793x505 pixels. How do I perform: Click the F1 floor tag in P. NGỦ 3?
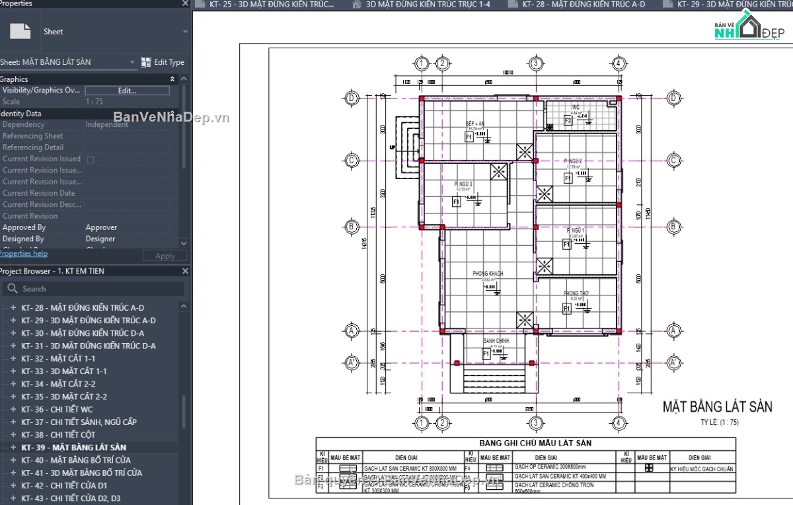point(456,202)
